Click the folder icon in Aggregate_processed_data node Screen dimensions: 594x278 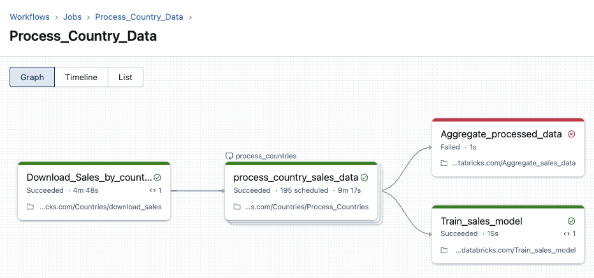tap(444, 163)
